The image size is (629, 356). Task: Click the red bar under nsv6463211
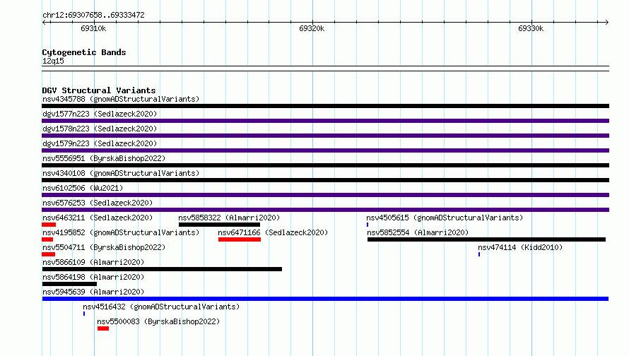pyautogui.click(x=49, y=225)
